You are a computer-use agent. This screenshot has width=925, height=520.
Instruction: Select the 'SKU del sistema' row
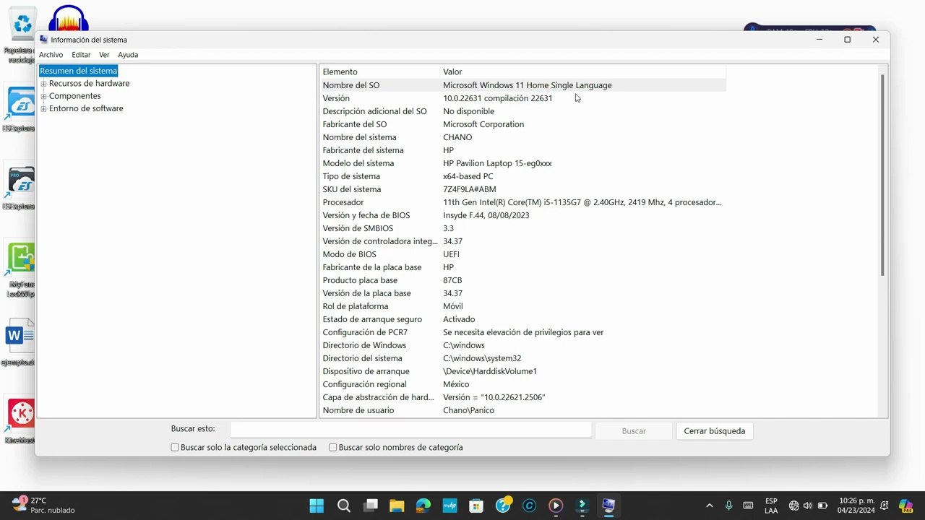coord(523,189)
